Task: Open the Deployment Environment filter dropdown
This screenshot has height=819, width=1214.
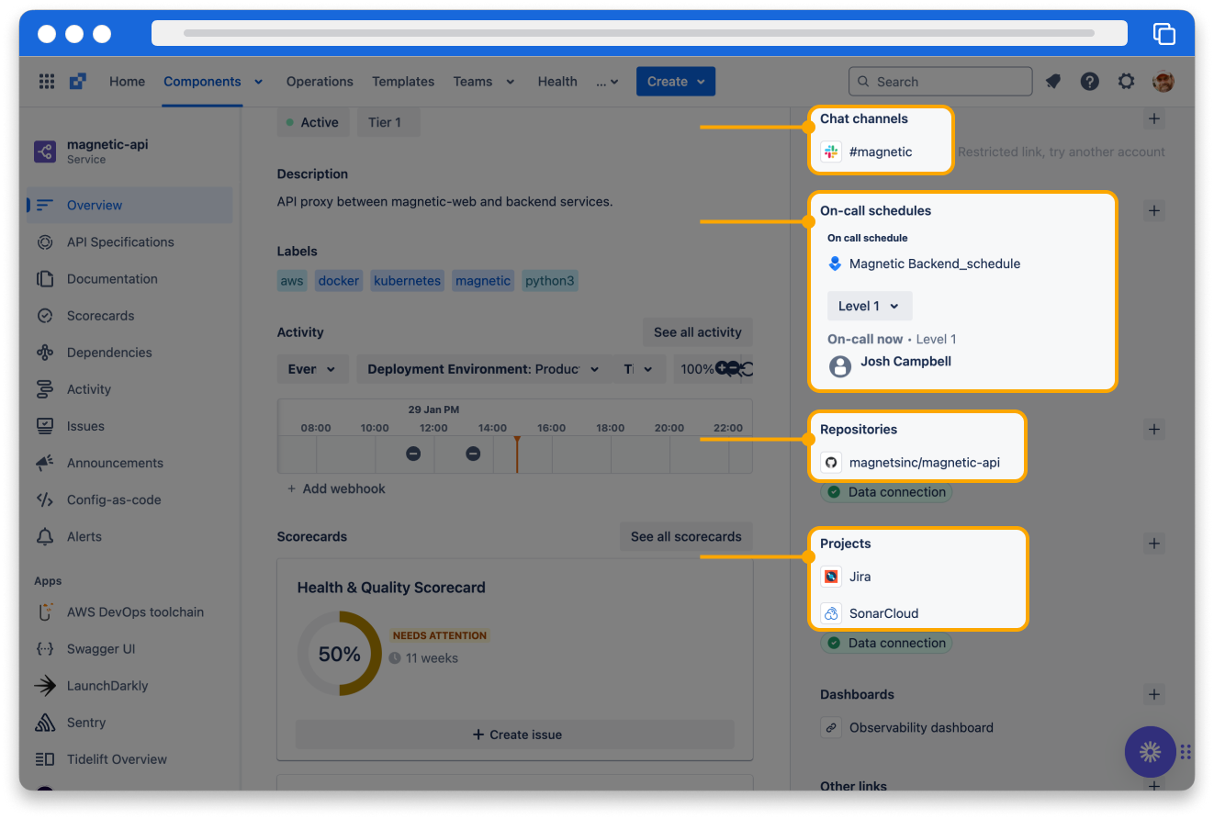Action: (484, 369)
